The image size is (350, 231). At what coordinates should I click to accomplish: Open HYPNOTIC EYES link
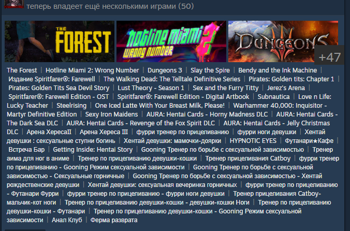[x=253, y=141]
